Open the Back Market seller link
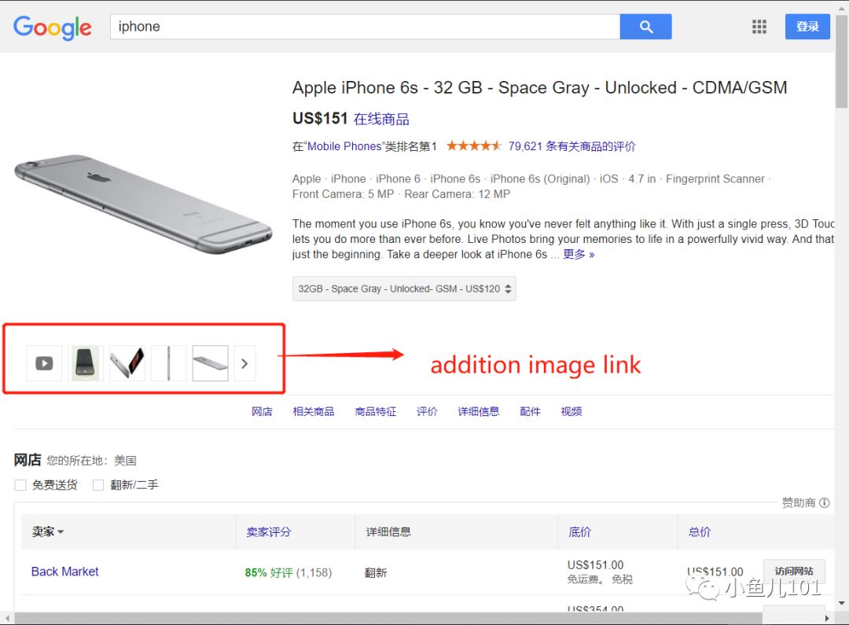The height and width of the screenshot is (625, 849). click(x=65, y=572)
